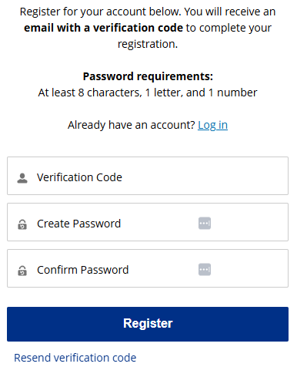The width and height of the screenshot is (297, 367).
Task: Click the "1 letter, and 1 number" phrase
Action: [201, 93]
